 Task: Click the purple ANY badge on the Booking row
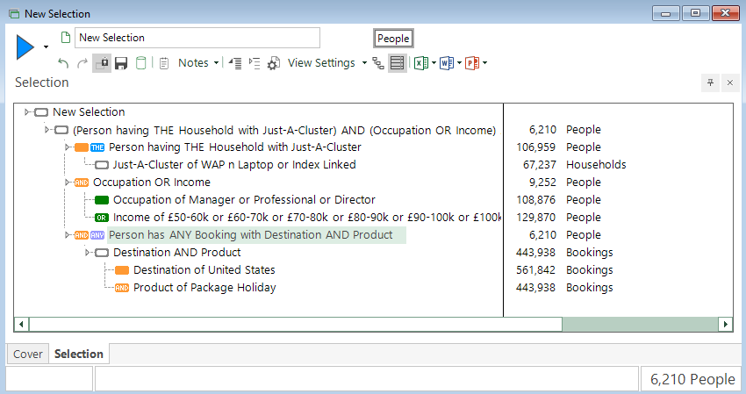click(x=97, y=235)
